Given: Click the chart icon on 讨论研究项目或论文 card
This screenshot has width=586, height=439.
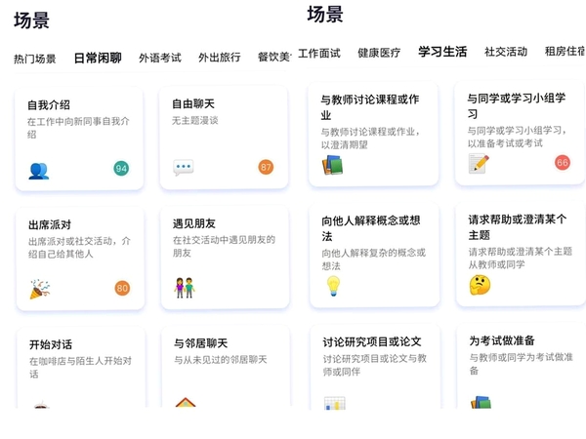Looking at the screenshot, I should (334, 403).
